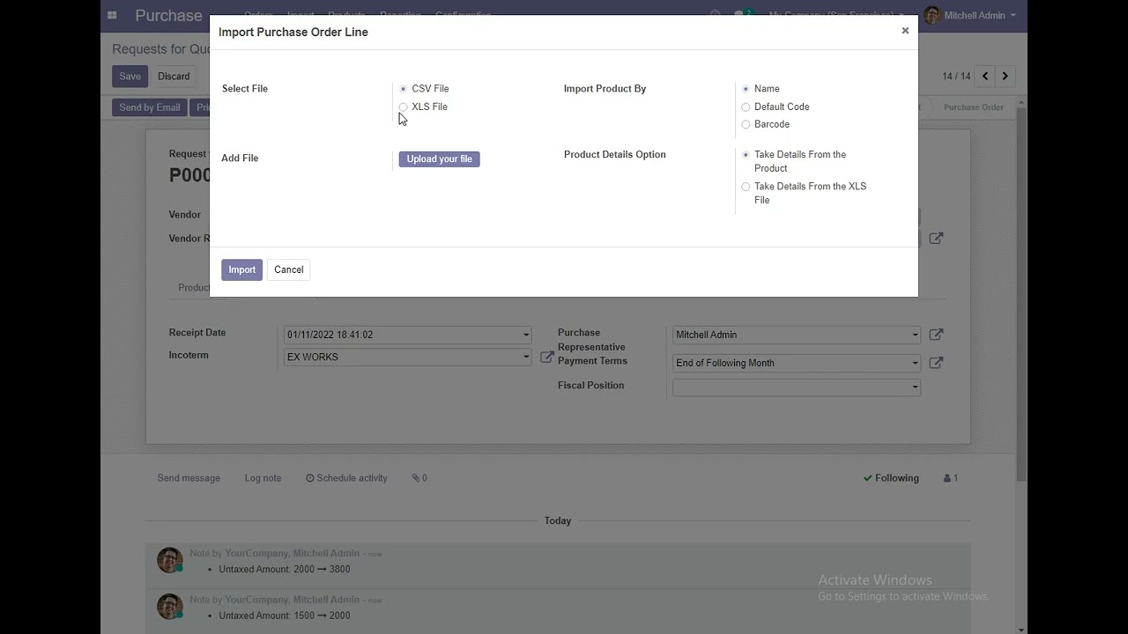Toggle the Following button
This screenshot has width=1128, height=634.
(x=891, y=478)
